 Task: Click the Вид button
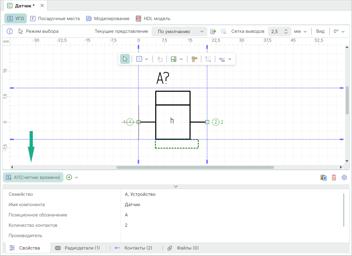coord(320,31)
